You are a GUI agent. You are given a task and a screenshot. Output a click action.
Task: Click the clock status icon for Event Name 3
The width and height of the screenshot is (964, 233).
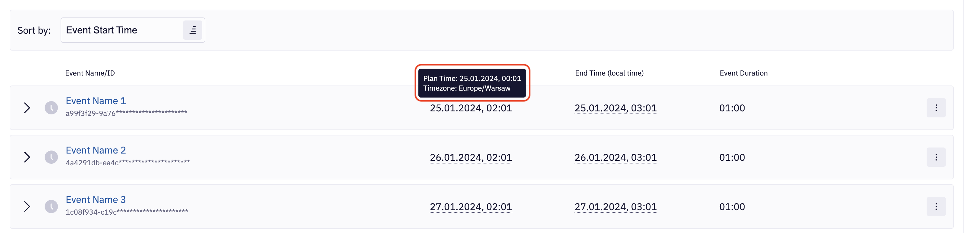[51, 207]
